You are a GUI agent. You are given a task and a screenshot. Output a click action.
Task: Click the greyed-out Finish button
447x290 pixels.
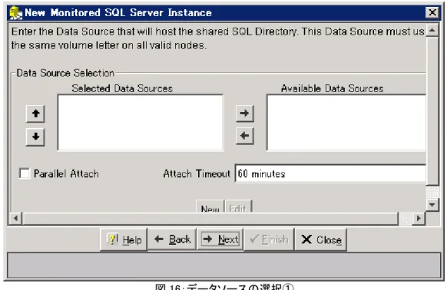pos(269,239)
